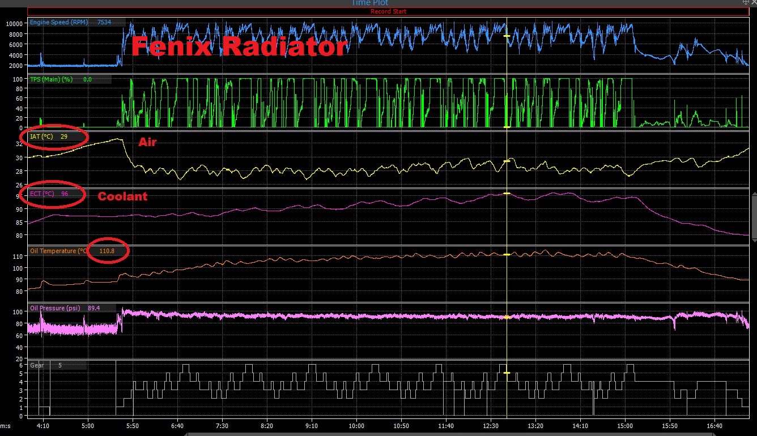Click the 7:30 time axis label
The image size is (757, 436).
point(222,425)
